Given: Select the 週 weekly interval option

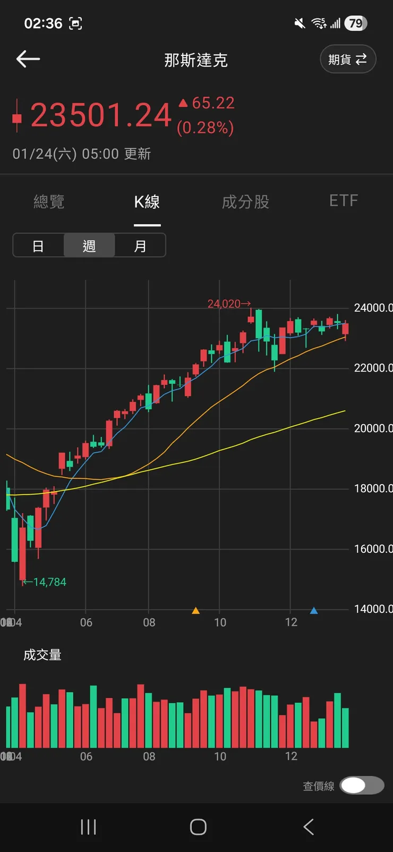Looking at the screenshot, I should [x=89, y=246].
